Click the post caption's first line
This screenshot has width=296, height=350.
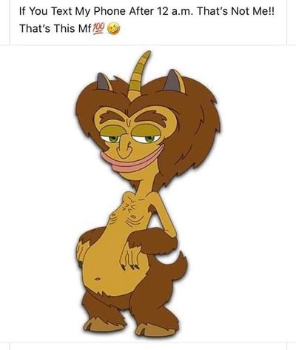(x=147, y=11)
